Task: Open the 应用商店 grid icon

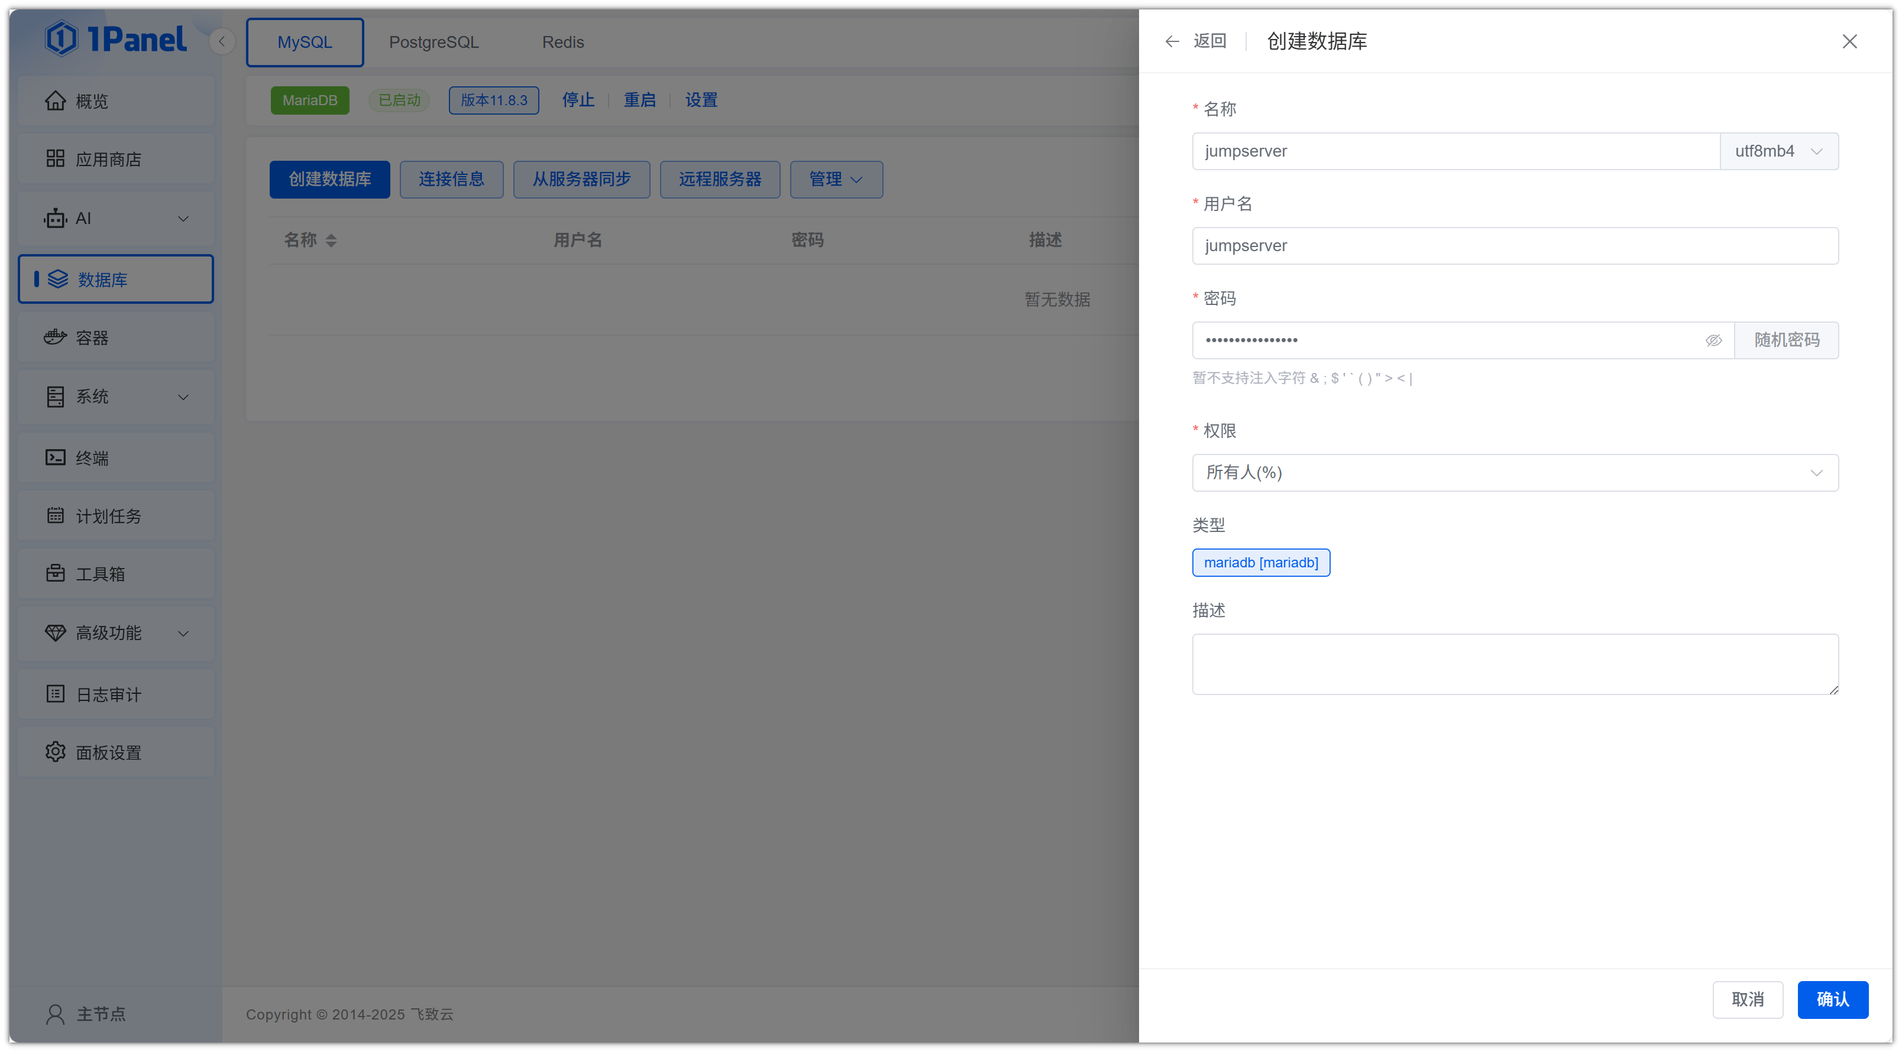Action: point(56,158)
